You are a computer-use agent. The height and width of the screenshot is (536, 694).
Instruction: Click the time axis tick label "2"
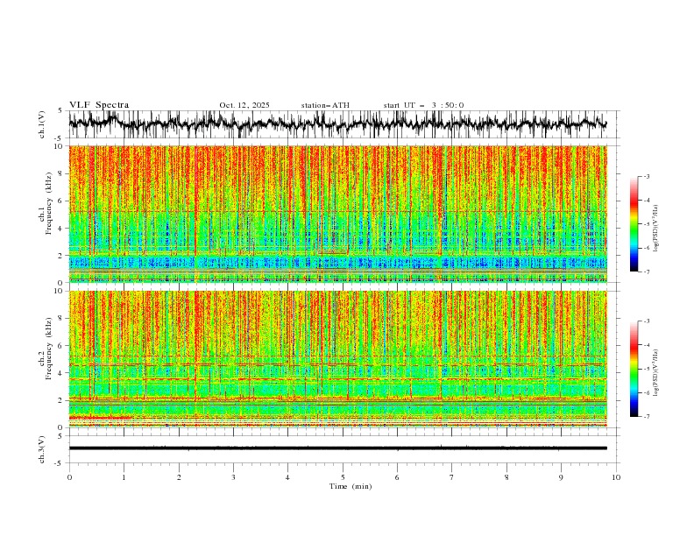(x=179, y=477)
